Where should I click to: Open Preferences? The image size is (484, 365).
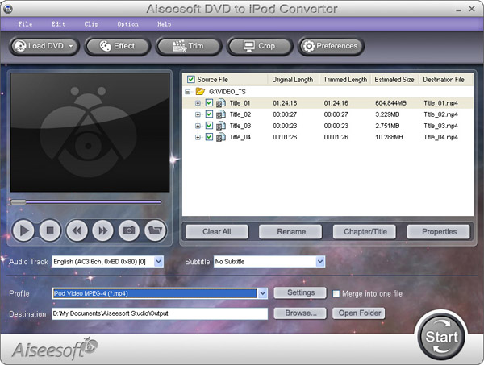click(x=331, y=46)
